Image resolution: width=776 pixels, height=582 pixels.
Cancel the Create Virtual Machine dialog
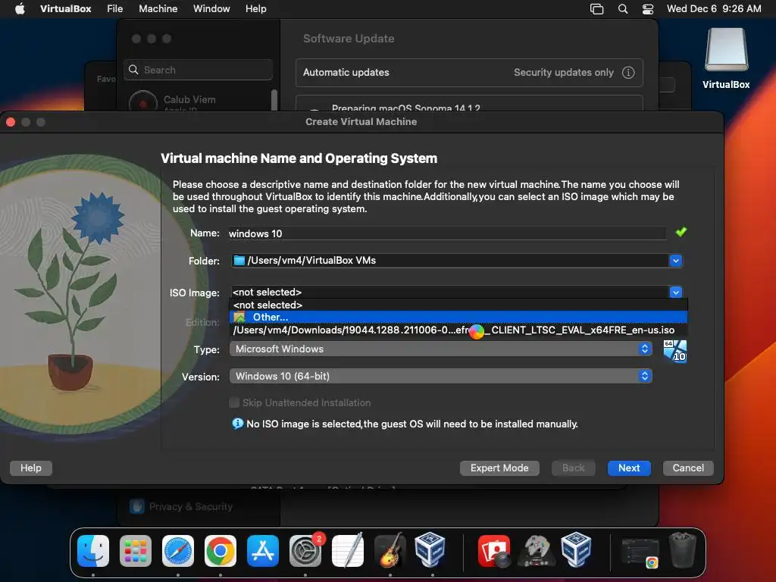[x=688, y=468]
